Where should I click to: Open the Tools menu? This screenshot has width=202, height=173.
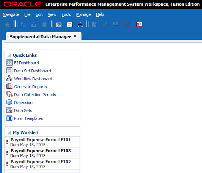(x=66, y=14)
